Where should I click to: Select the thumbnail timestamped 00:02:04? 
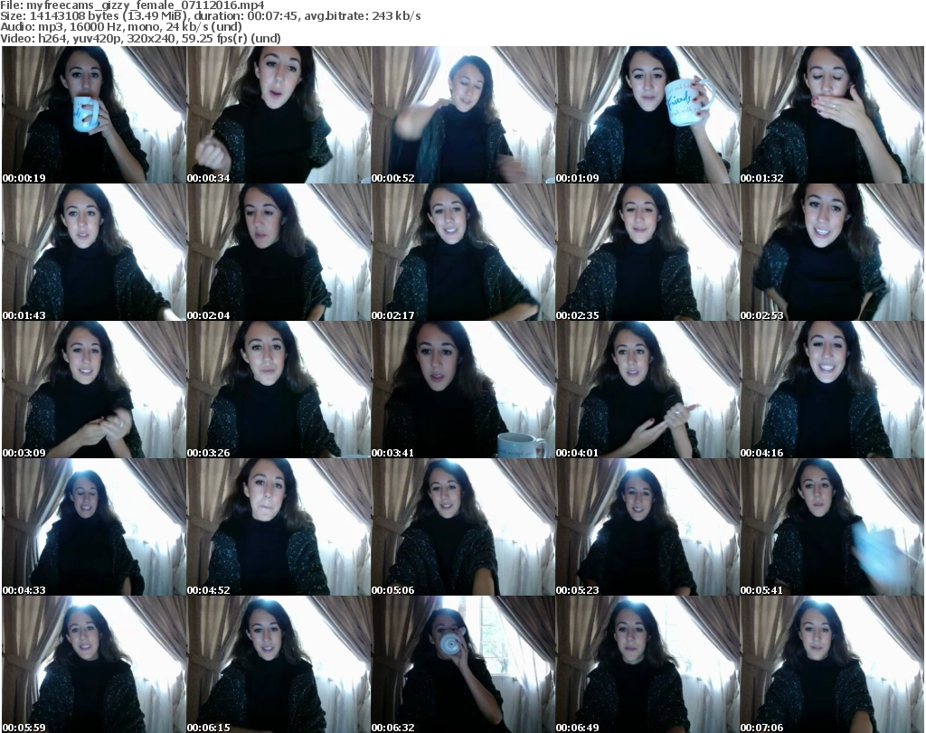pyautogui.click(x=279, y=252)
